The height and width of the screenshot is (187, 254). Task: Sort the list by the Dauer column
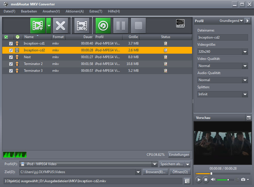click(80, 37)
